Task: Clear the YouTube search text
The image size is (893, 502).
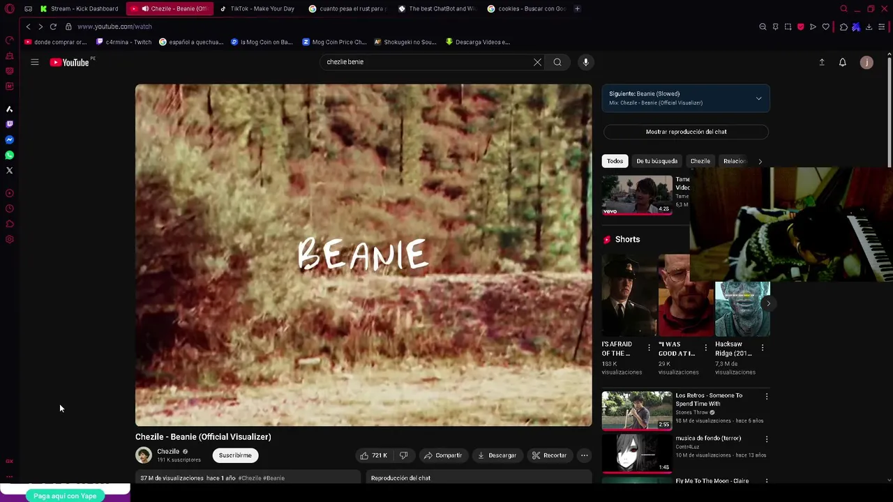Action: coord(537,62)
